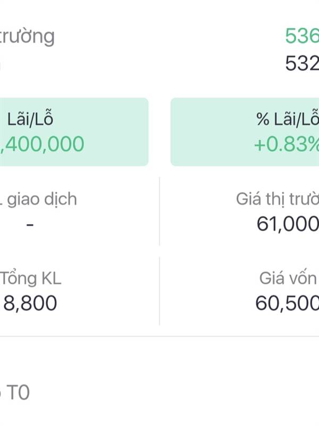Select the +0.83% percentage value
319x426 pixels.
(x=287, y=144)
